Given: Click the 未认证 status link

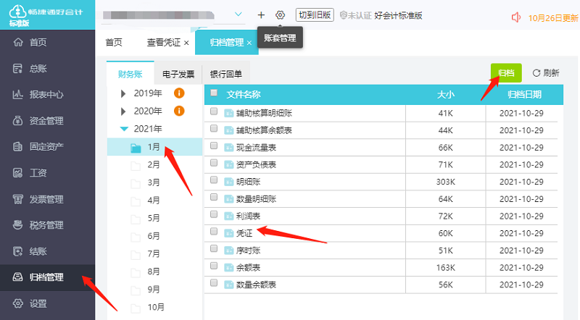Looking at the screenshot, I should pos(355,15).
